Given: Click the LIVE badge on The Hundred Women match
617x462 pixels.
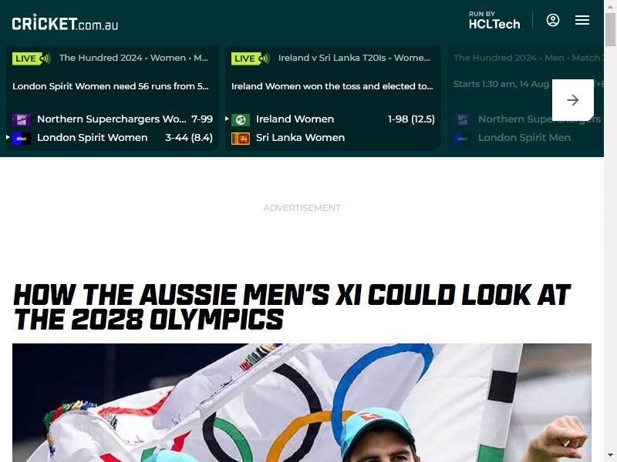Looking at the screenshot, I should pos(32,59).
